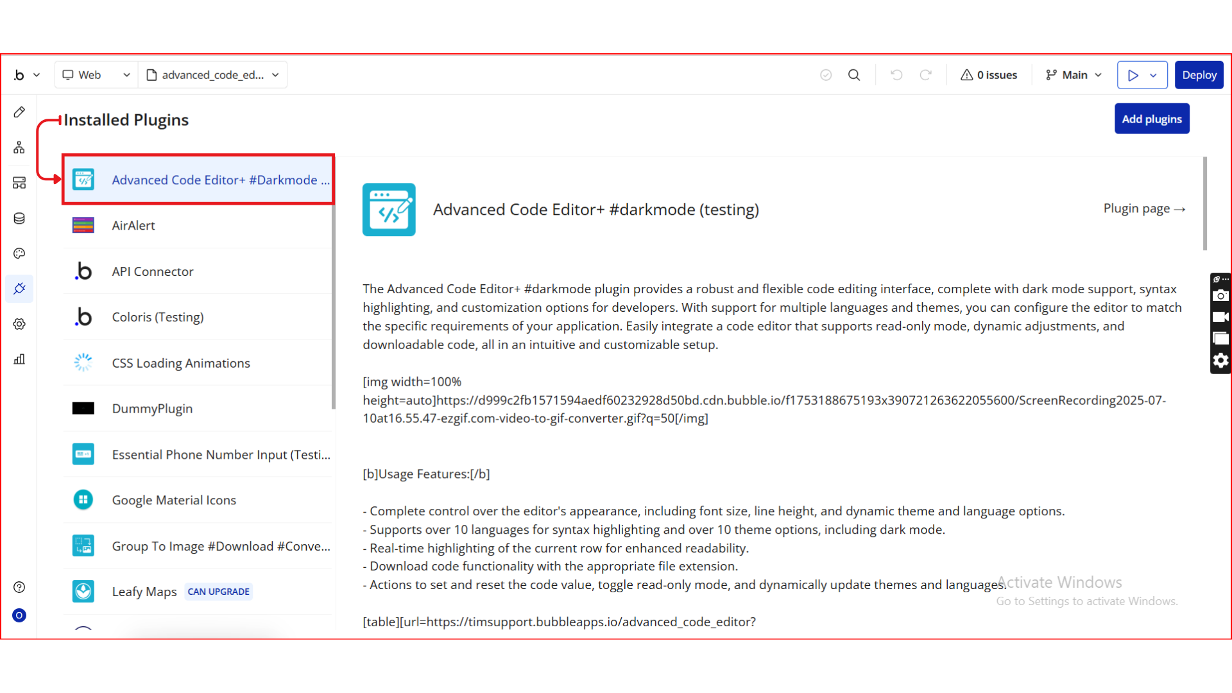Click the search magnifier in top bar
This screenshot has height=693, width=1232.
(854, 75)
